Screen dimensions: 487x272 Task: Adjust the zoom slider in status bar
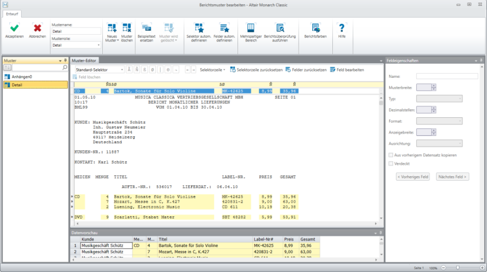pyautogui.click(x=458, y=268)
